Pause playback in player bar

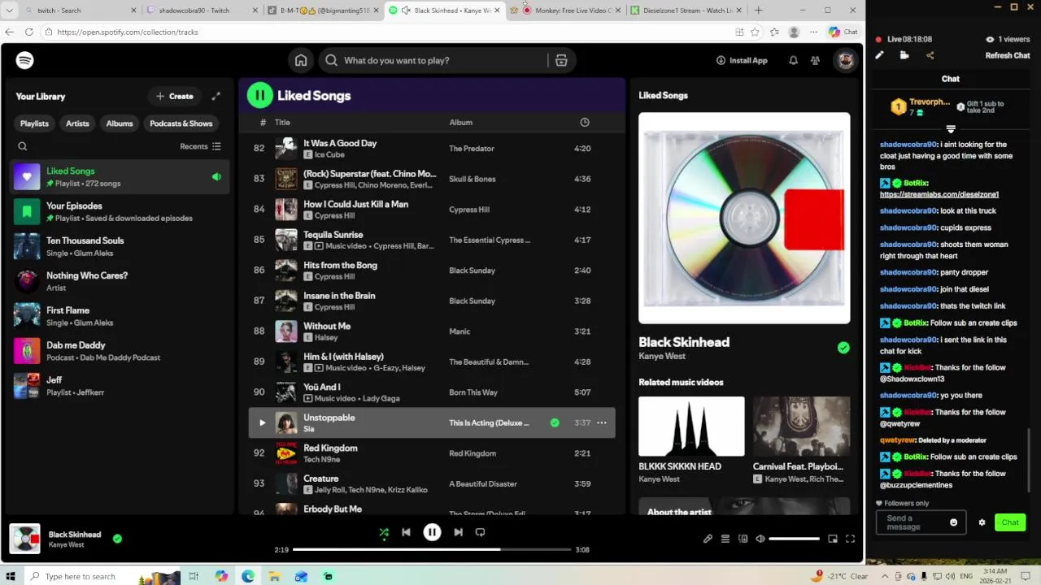[432, 532]
